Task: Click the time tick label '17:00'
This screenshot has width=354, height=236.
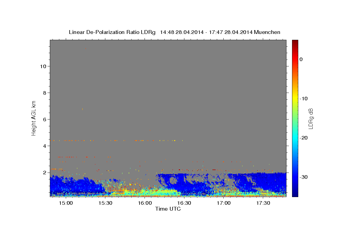Action: click(x=224, y=203)
